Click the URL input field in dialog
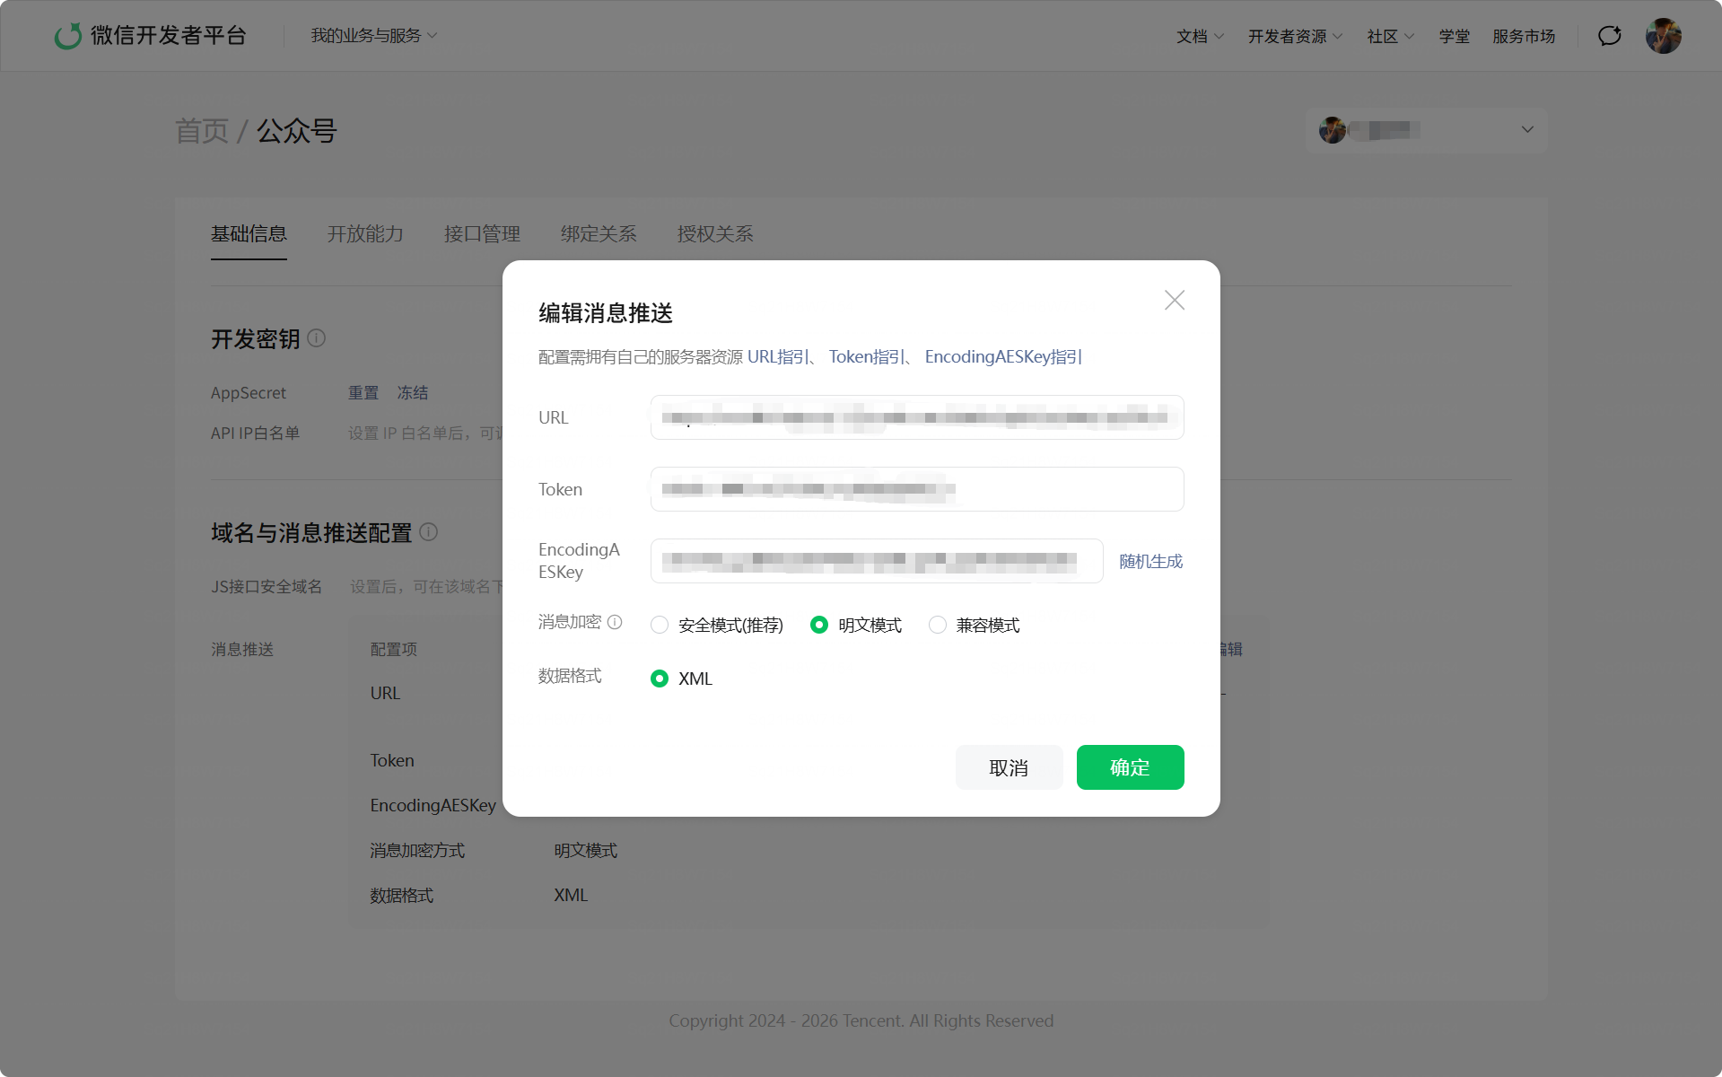This screenshot has width=1722, height=1077. [917, 417]
